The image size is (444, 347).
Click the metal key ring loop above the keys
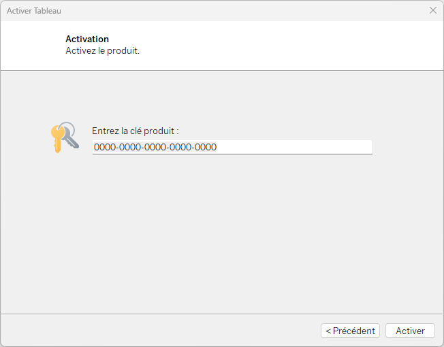(68, 128)
